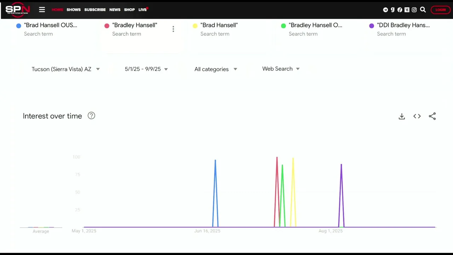Screen dimensions: 453x255
Task: Open the SHOWS menu item
Action: 74,10
